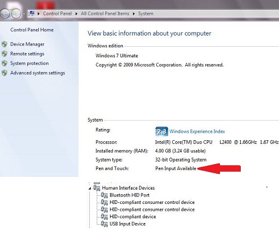Collapse Human Interface Devices tree node

pos(90,189)
